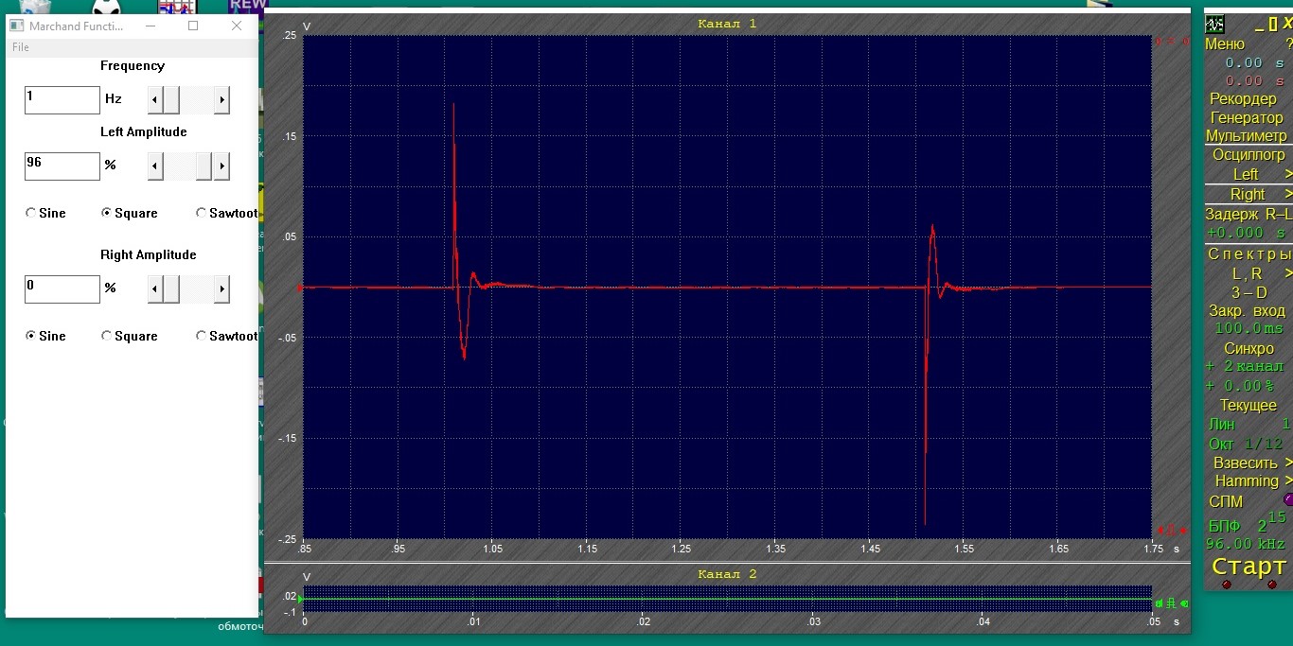1293x646 pixels.
Task: Click the oscilloscope logo icon in the right panel
Action: (1214, 25)
